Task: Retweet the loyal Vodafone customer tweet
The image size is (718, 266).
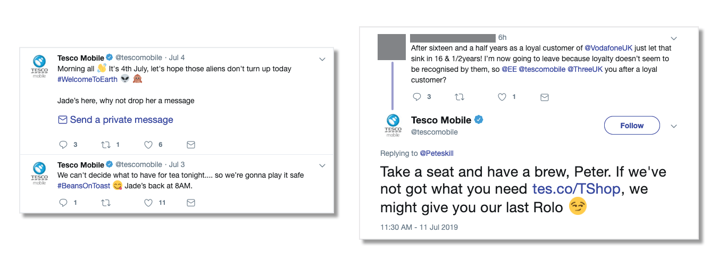Action: pyautogui.click(x=460, y=97)
